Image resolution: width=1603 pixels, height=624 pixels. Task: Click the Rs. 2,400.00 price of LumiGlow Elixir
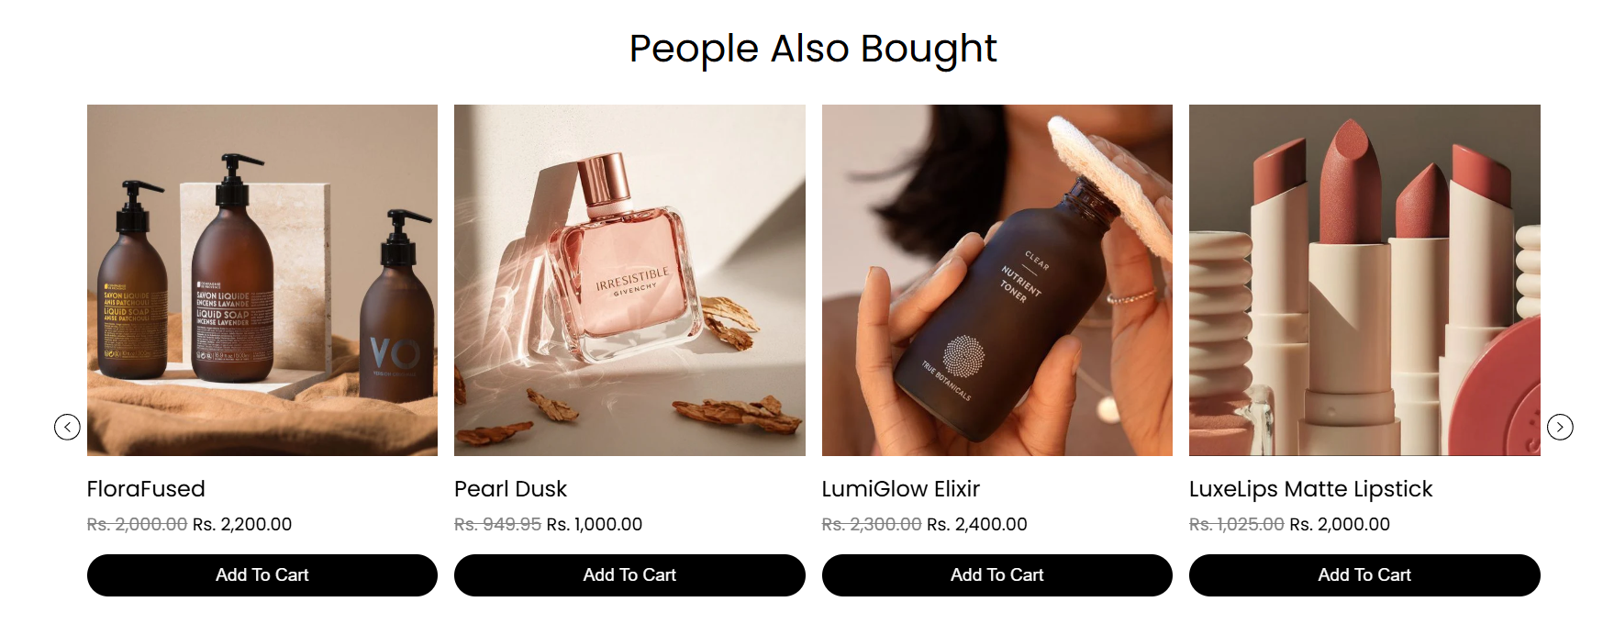point(977,524)
